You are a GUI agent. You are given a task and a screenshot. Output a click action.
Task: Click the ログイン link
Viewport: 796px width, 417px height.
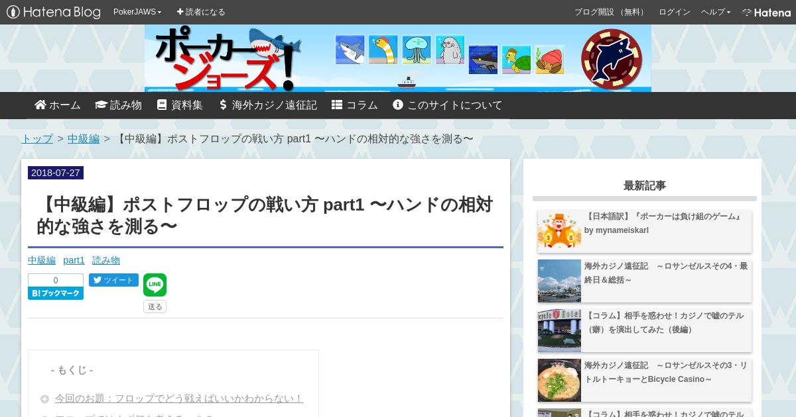click(674, 12)
